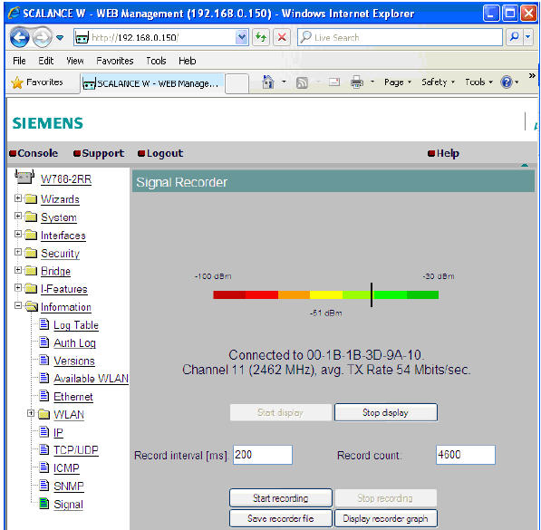The width and height of the screenshot is (541, 530).
Task: Click the blue Help question mark icon
Action: tap(507, 82)
